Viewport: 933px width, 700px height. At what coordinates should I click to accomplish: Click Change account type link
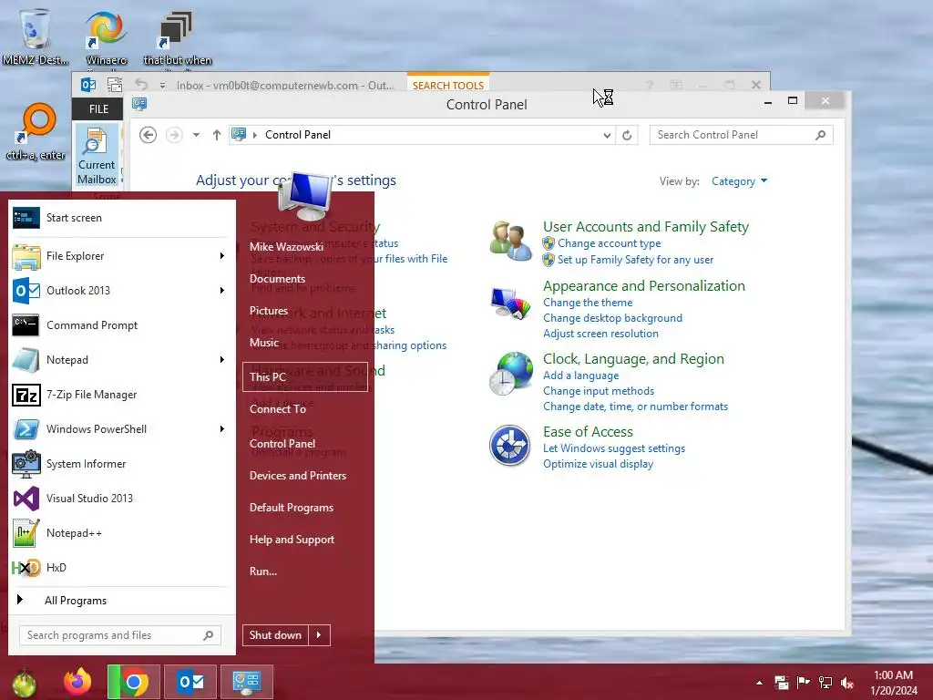610,243
